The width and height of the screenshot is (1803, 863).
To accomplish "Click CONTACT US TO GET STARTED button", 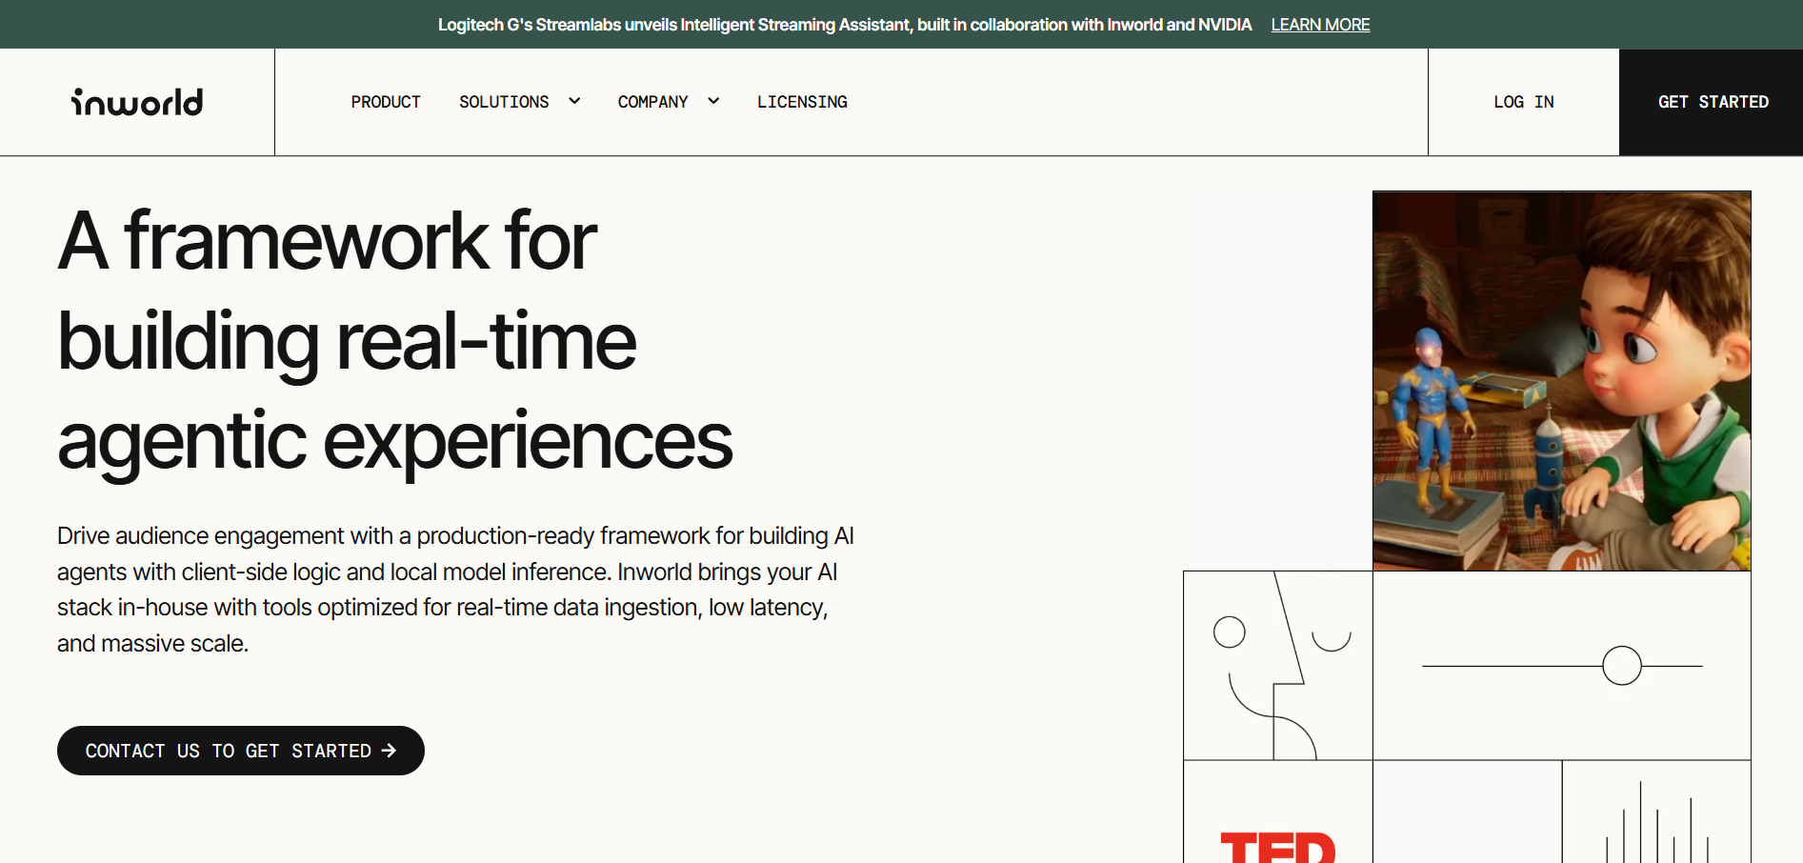I will click(x=229, y=751).
